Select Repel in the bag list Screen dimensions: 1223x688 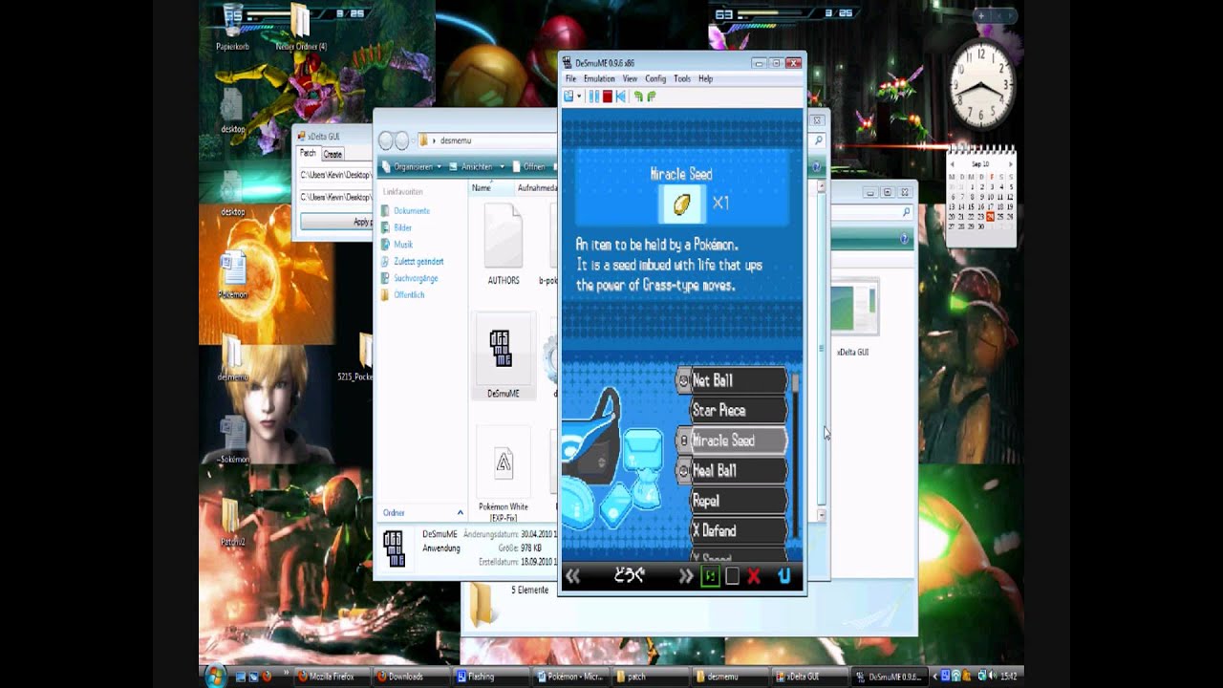click(738, 501)
